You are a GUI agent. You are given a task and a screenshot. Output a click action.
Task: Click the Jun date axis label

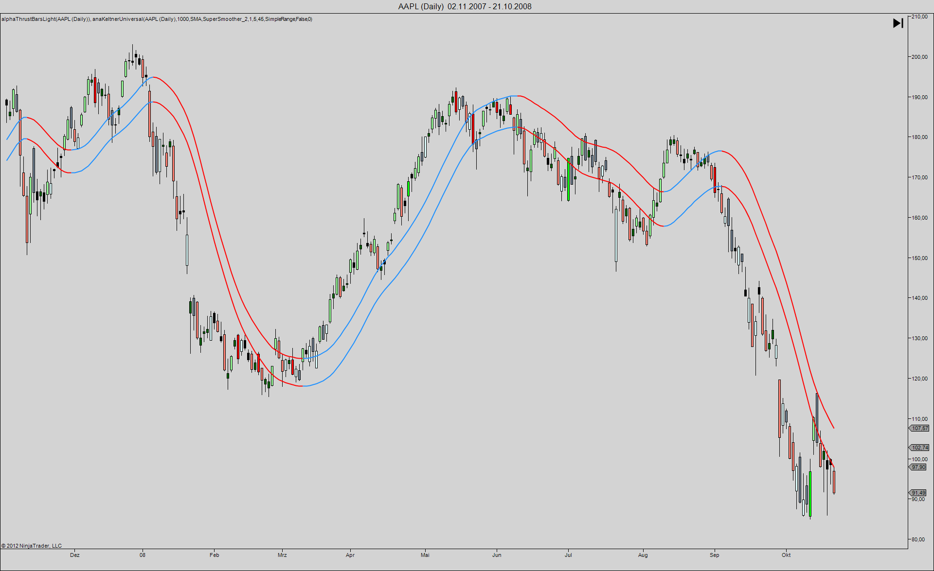[x=497, y=555]
